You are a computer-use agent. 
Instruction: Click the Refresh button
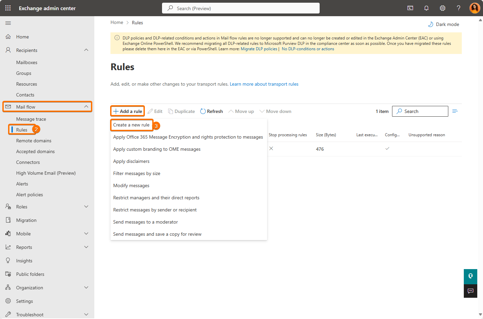click(212, 111)
